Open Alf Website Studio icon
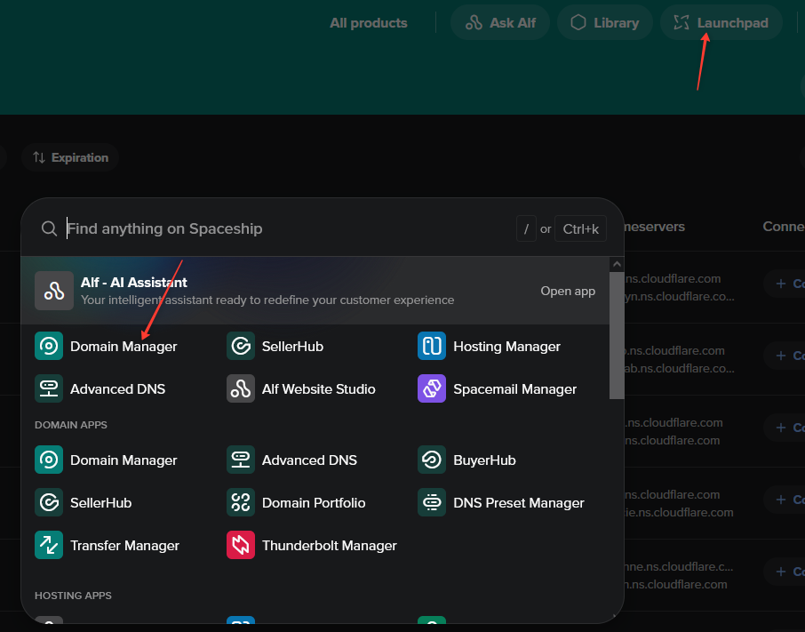The image size is (805, 632). click(x=241, y=388)
